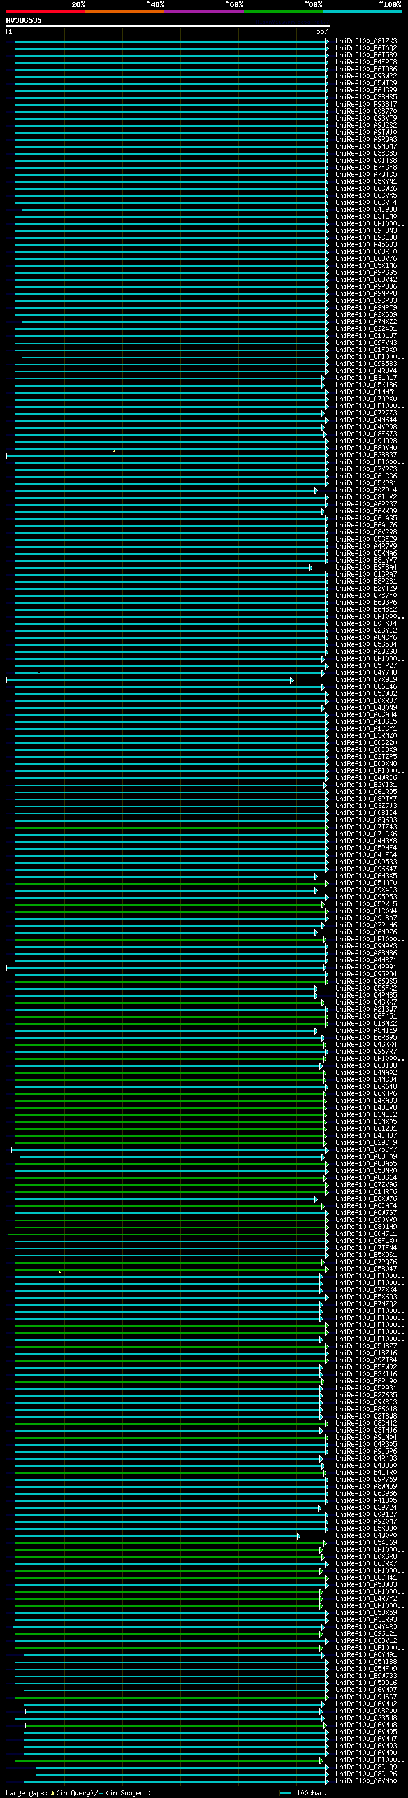This screenshot has height=1798, width=408.
Task: Click the orange ~40% identity legend segment
Action: click(x=125, y=11)
